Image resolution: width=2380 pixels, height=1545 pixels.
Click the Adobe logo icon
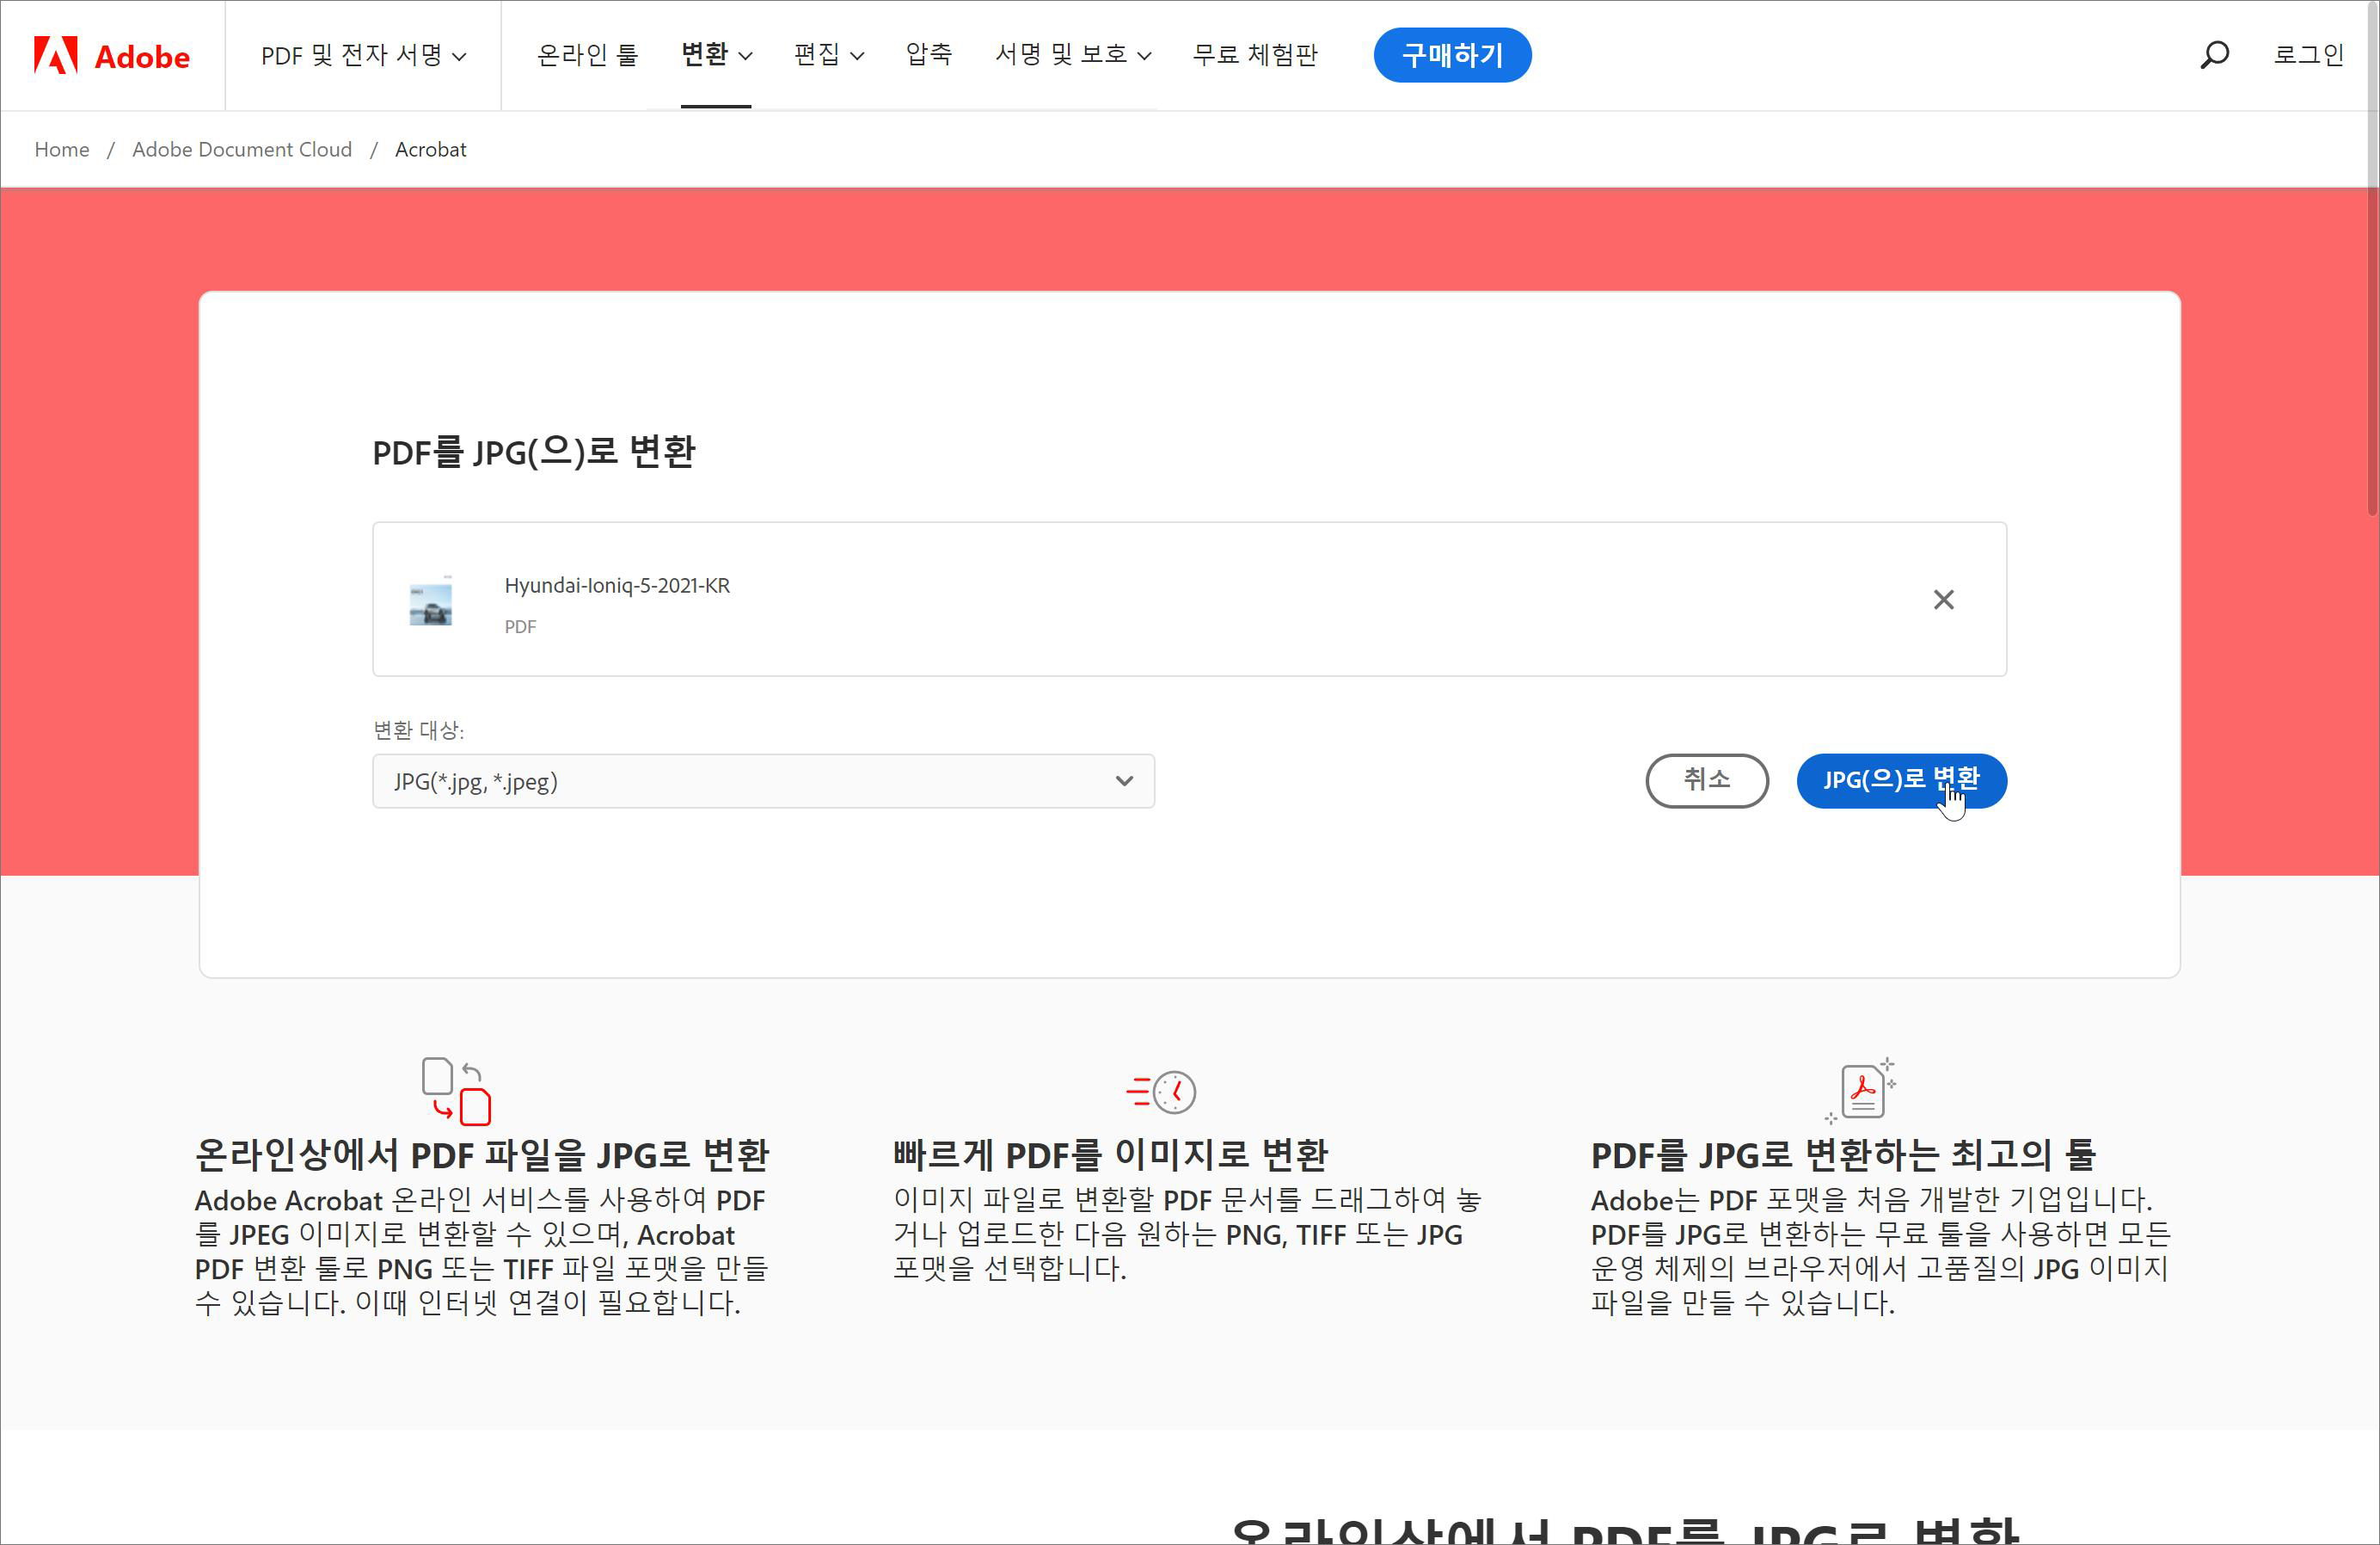point(56,55)
